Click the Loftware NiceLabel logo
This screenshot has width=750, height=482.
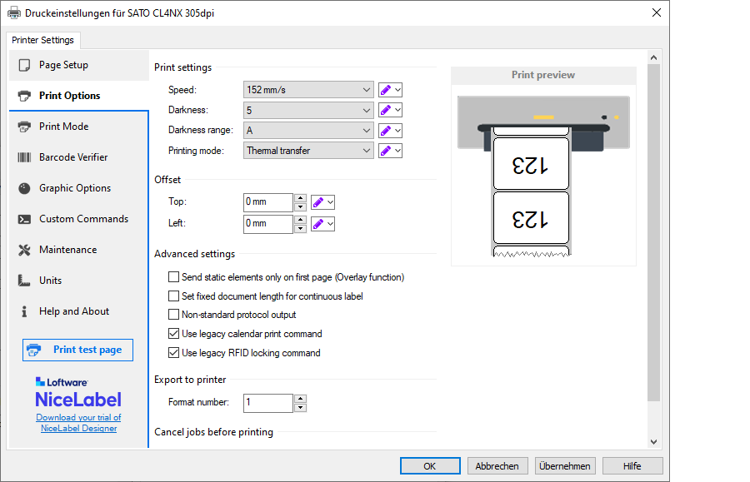tap(78, 393)
